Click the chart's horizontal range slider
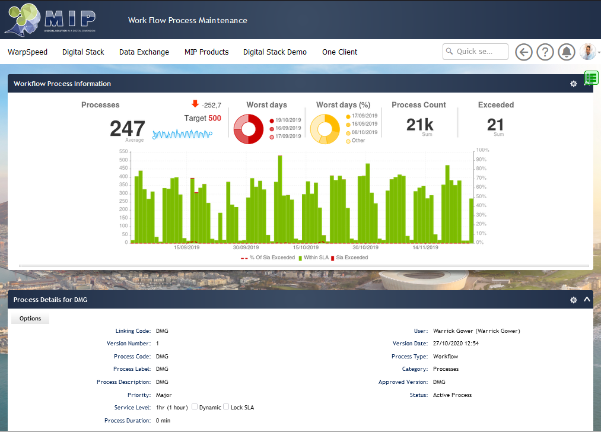The image size is (601, 432). (304, 266)
